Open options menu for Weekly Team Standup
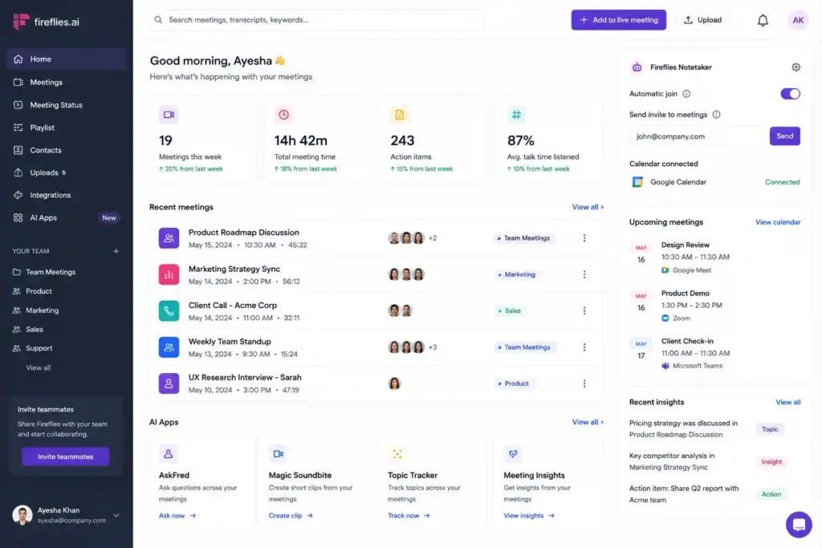822x548 pixels. coord(584,347)
